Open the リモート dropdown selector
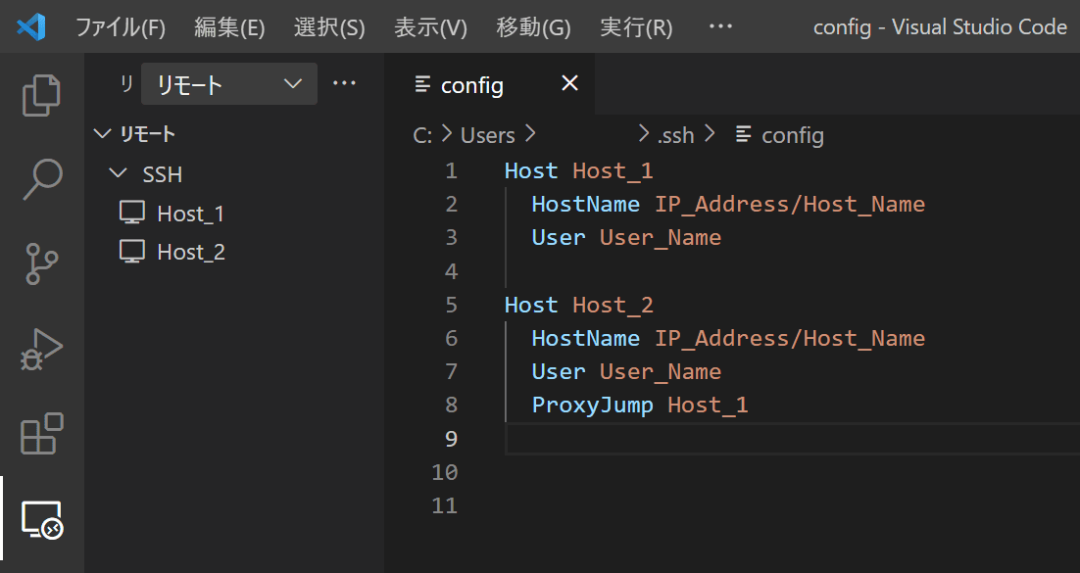This screenshot has width=1080, height=573. [x=228, y=84]
